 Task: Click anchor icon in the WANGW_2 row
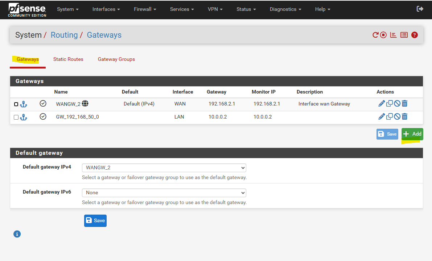(x=24, y=104)
